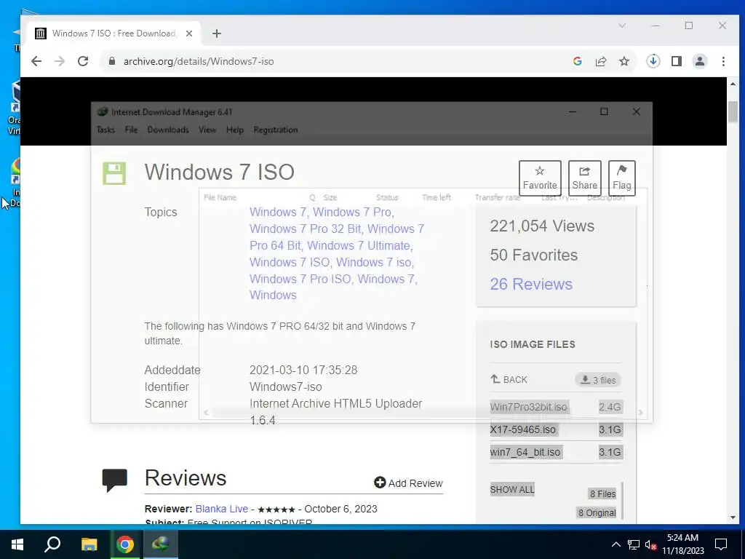Screen dimensions: 745x559
Task: Close the Windows 7 ISO tab
Action: 189,33
